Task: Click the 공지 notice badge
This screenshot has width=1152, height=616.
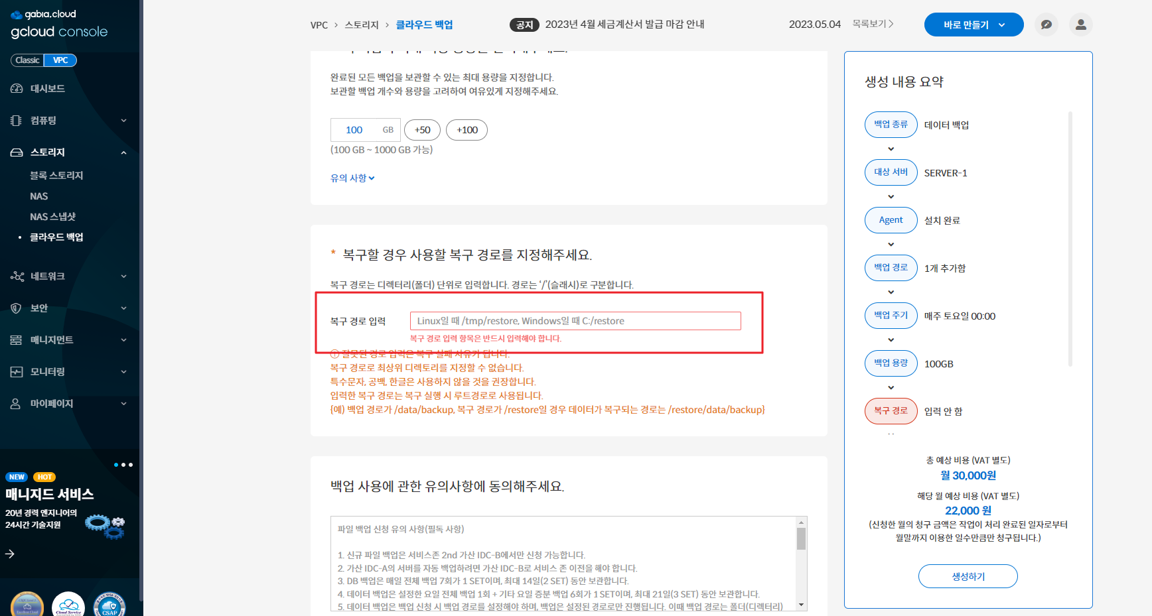Action: coord(524,25)
